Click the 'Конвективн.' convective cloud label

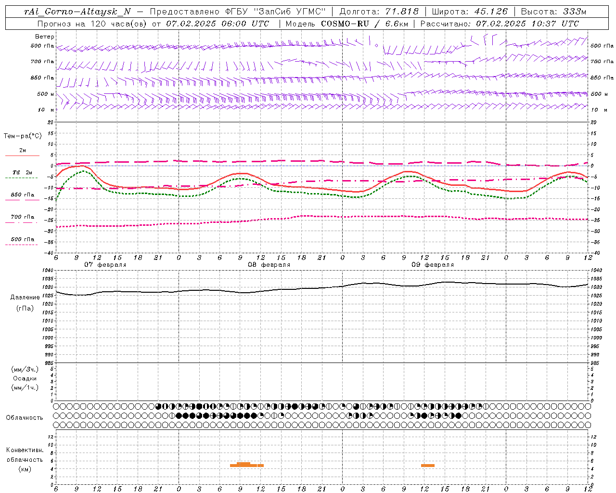point(25,450)
